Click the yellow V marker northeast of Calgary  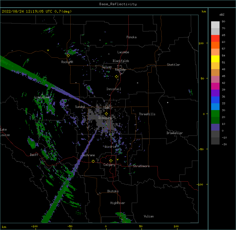click(x=117, y=160)
